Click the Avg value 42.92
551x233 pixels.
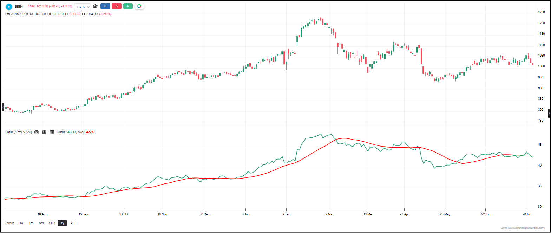(90, 132)
